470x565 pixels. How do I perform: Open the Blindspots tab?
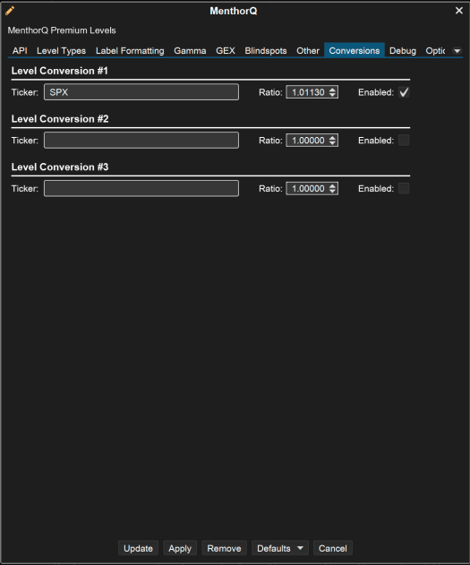265,51
